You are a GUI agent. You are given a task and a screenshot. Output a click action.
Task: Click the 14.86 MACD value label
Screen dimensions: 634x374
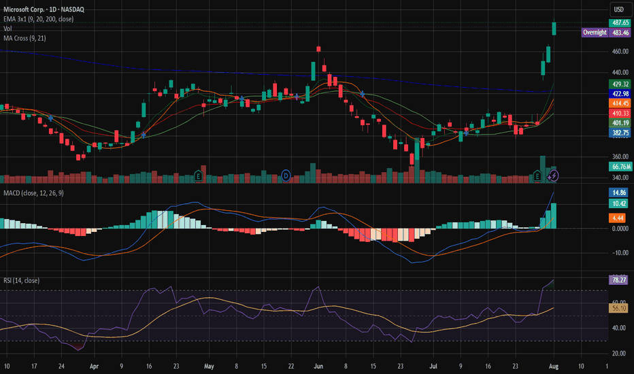(618, 192)
